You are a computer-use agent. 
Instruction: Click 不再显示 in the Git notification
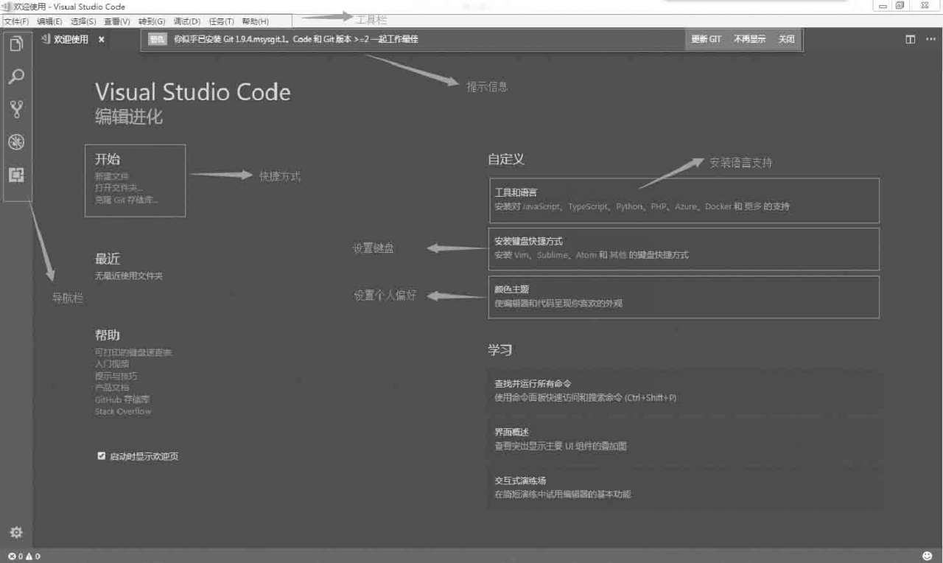point(749,39)
